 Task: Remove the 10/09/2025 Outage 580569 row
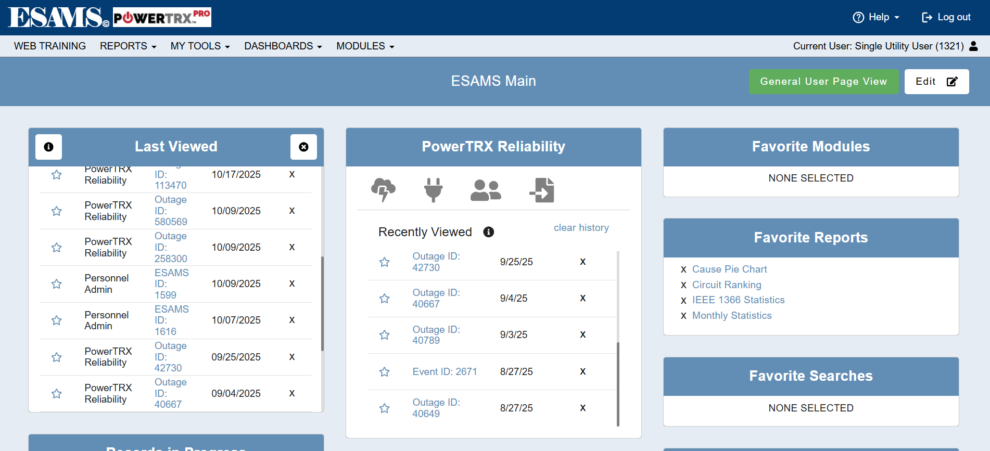[x=292, y=211]
